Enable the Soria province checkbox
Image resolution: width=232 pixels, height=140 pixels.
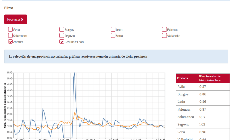tap(113, 35)
